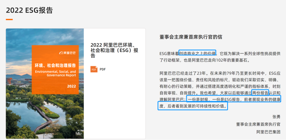Select the phrase 两份报告 in the letter
286x140 pixels.
(260, 92)
